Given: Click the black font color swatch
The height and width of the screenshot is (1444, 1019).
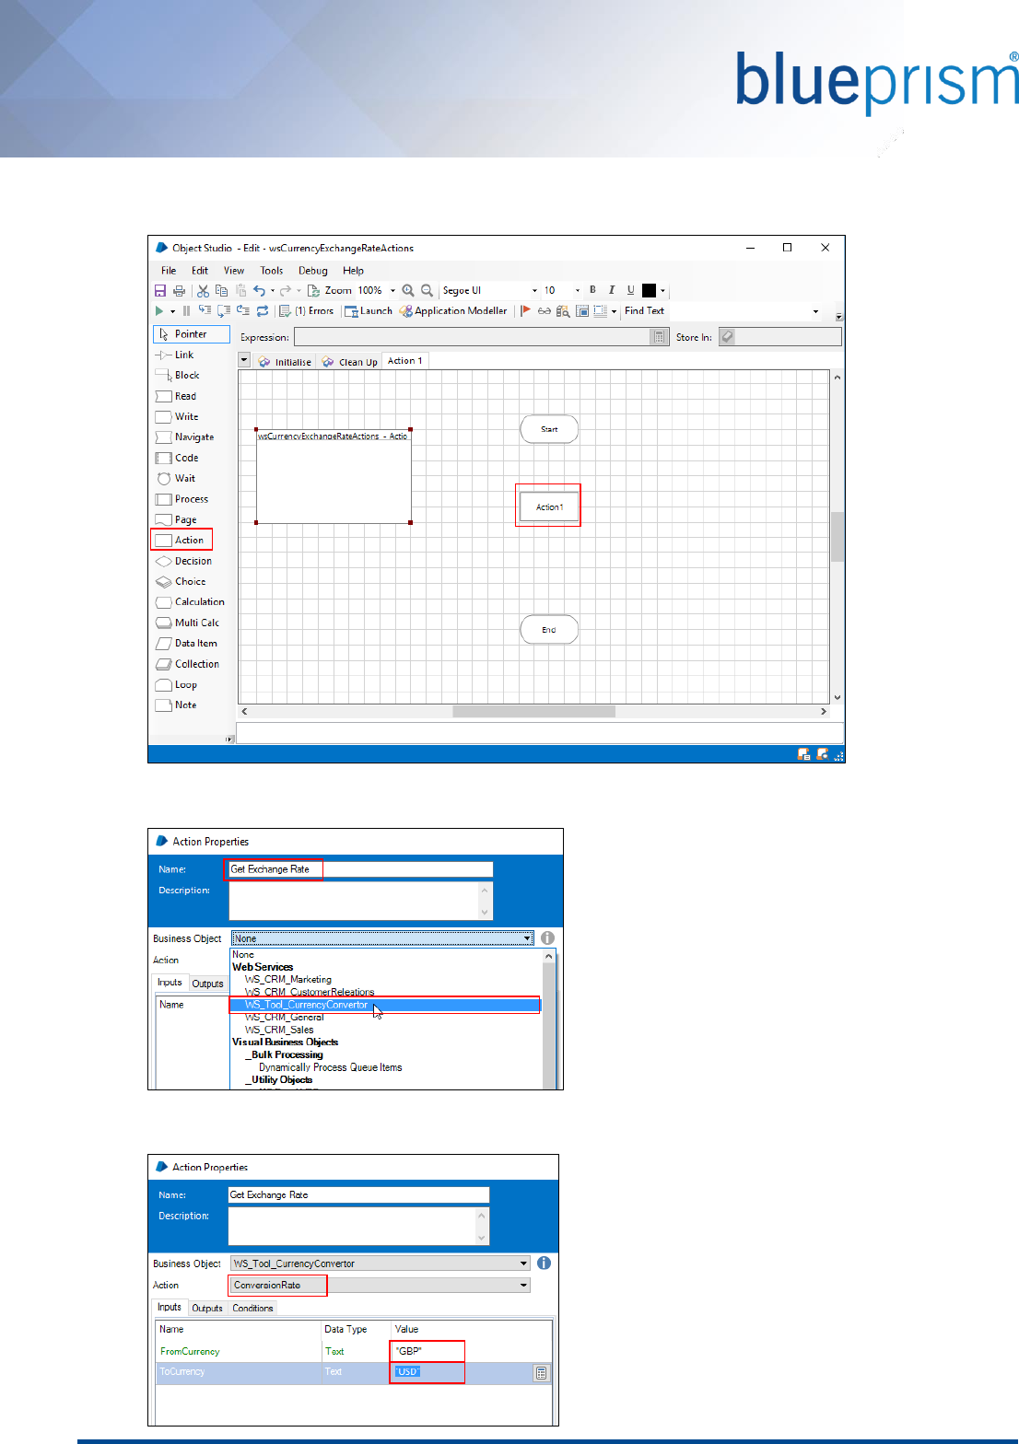Looking at the screenshot, I should pyautogui.click(x=649, y=291).
